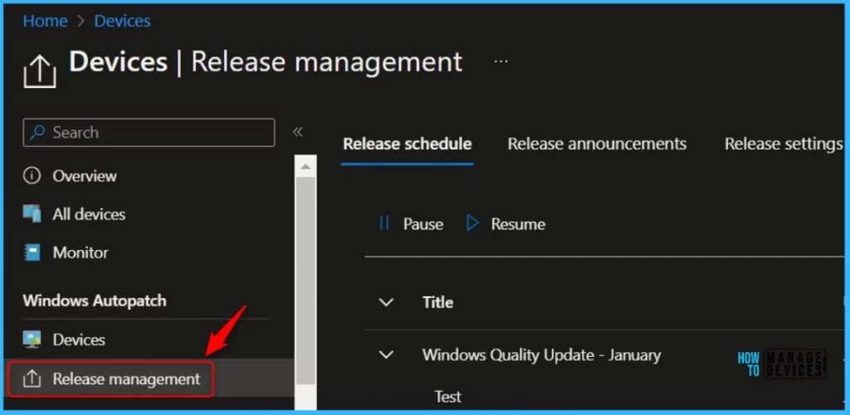Open the ellipsis more options menu
Image resolution: width=850 pixels, height=415 pixels.
pos(501,61)
